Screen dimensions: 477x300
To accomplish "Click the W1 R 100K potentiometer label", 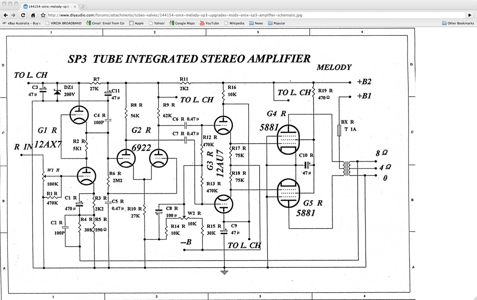I will (x=53, y=177).
